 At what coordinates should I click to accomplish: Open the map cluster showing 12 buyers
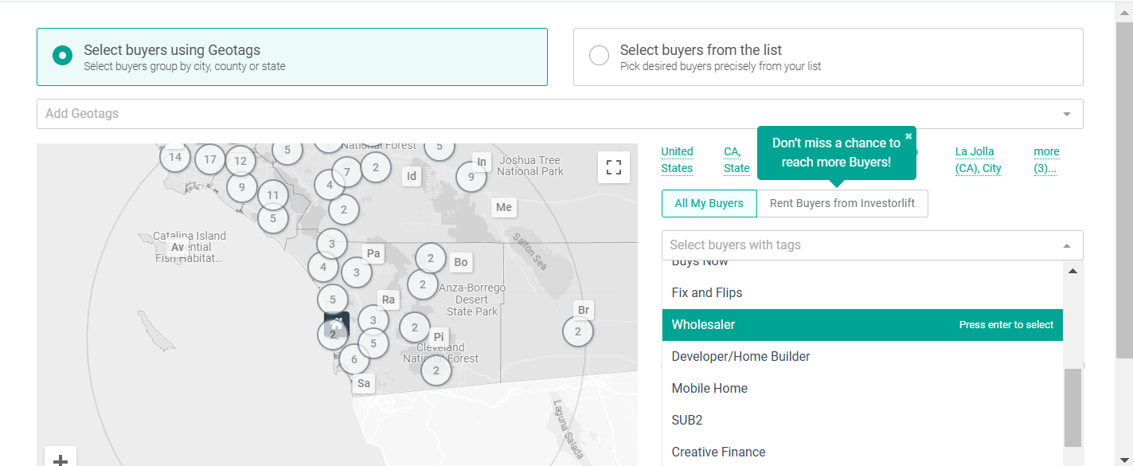[x=240, y=162]
